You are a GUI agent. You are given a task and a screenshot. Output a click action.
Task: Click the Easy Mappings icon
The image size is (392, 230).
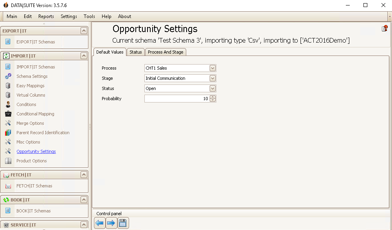tap(8, 86)
